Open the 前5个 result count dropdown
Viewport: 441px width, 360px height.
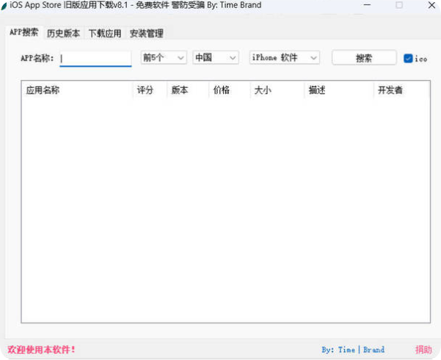tap(164, 58)
